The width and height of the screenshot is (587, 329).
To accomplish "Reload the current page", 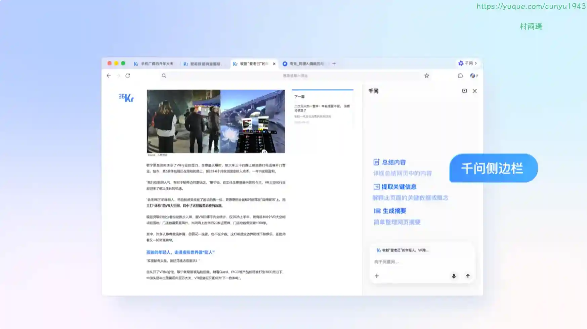I will coord(128,76).
